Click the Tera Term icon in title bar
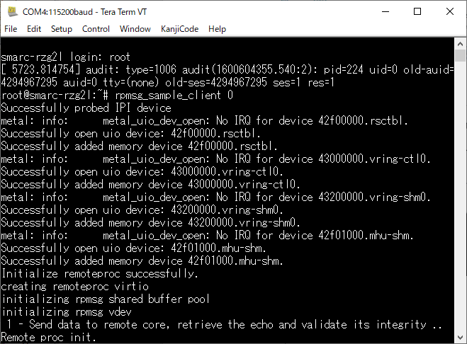Screen dimensions: 467x344 (12, 11)
